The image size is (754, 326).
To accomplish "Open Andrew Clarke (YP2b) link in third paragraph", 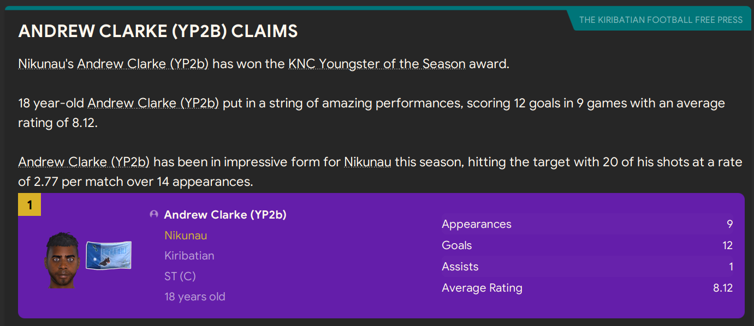I will (84, 162).
